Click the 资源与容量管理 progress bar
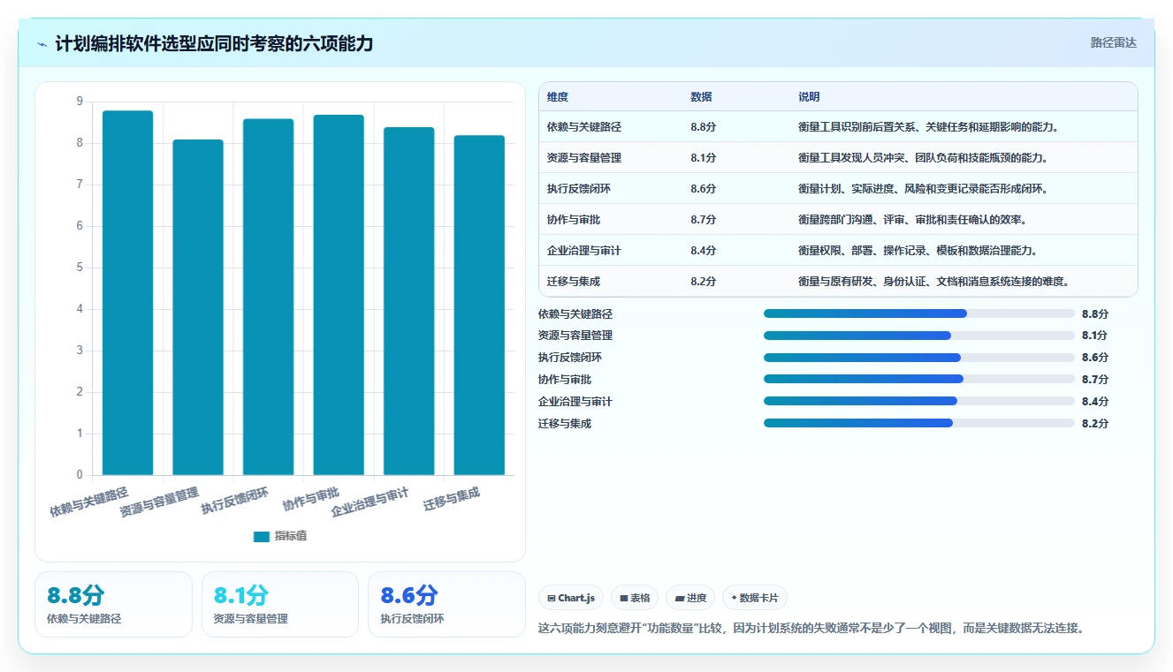This screenshot has width=1173, height=672. click(919, 336)
